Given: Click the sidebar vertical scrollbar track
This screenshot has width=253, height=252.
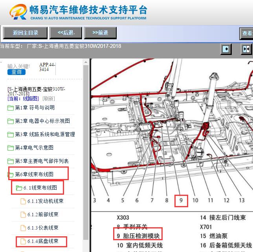Looking at the screenshot, I should pyautogui.click(x=86, y=153).
